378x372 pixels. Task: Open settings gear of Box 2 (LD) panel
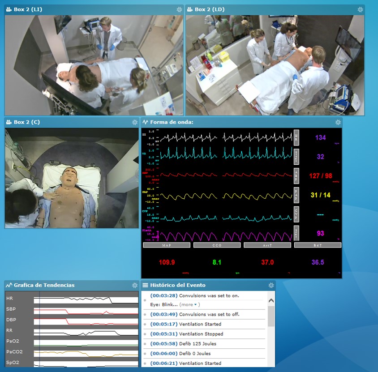click(360, 9)
